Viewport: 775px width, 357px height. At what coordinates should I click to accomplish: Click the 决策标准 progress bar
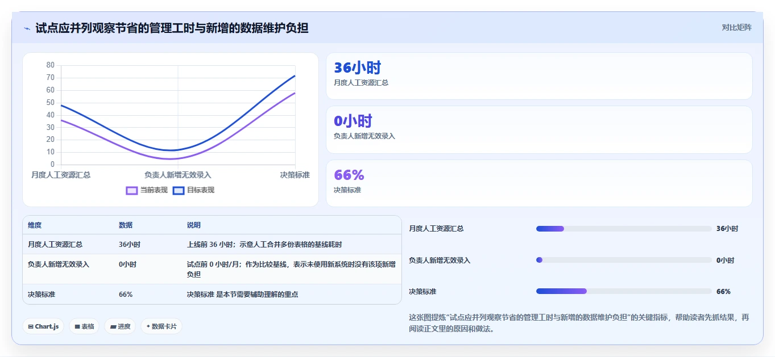[624, 291]
